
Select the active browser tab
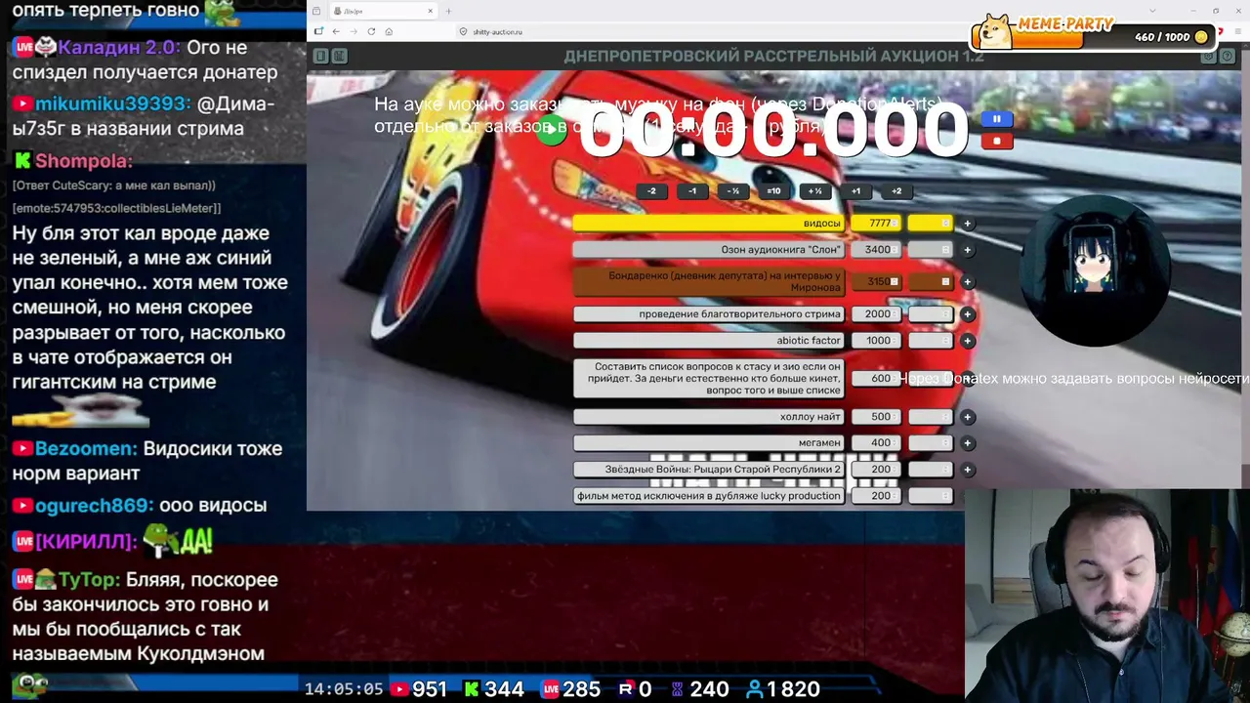click(383, 12)
